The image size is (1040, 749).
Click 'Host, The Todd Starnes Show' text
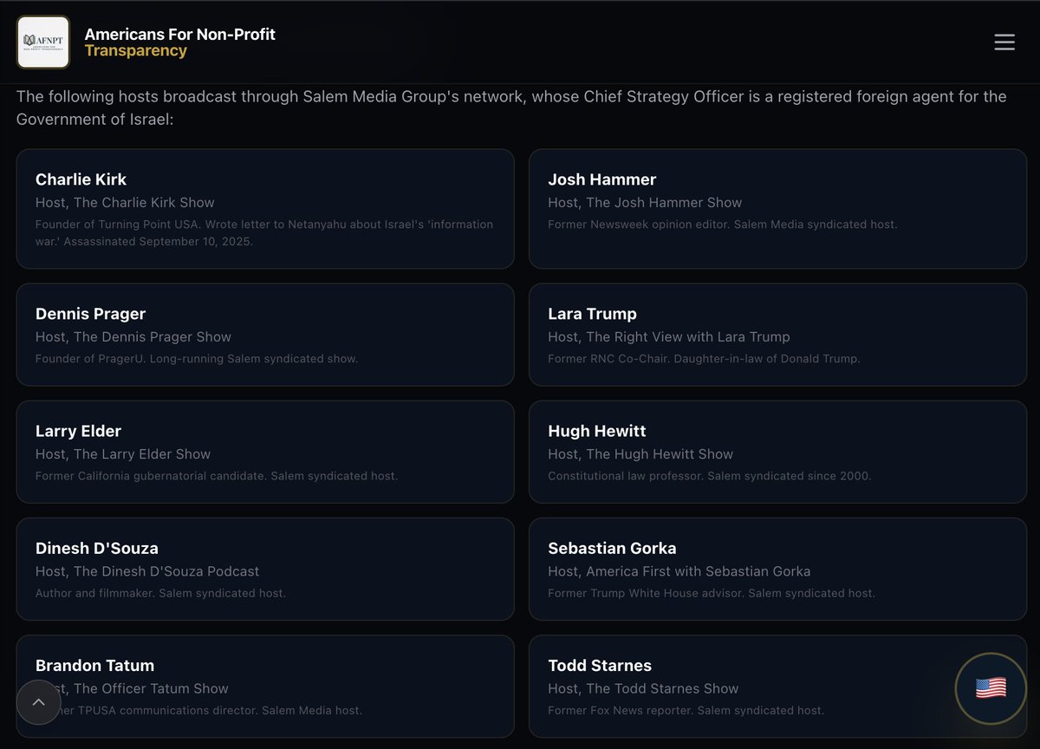point(643,688)
